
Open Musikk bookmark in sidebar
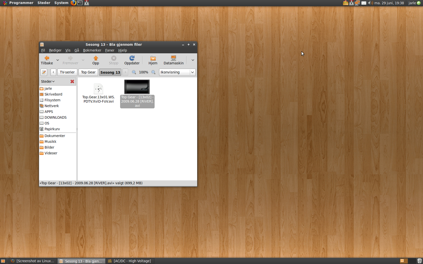58,142
